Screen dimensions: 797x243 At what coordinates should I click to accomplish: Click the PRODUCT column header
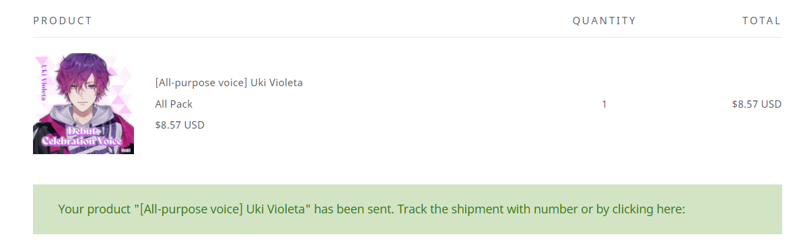[63, 21]
